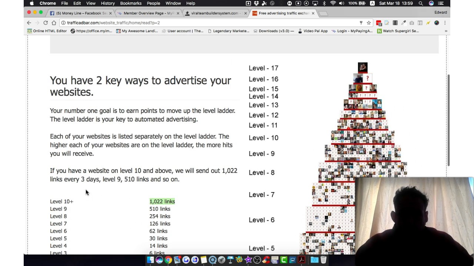View site information icon in address bar

(x=63, y=23)
